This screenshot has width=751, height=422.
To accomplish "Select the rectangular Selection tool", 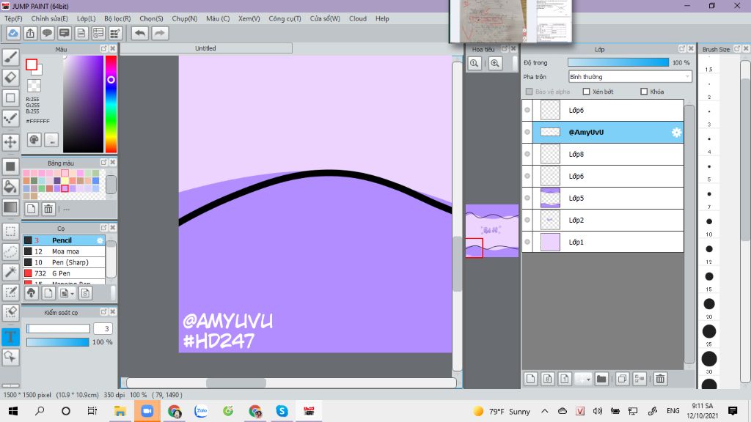I will tap(10, 232).
